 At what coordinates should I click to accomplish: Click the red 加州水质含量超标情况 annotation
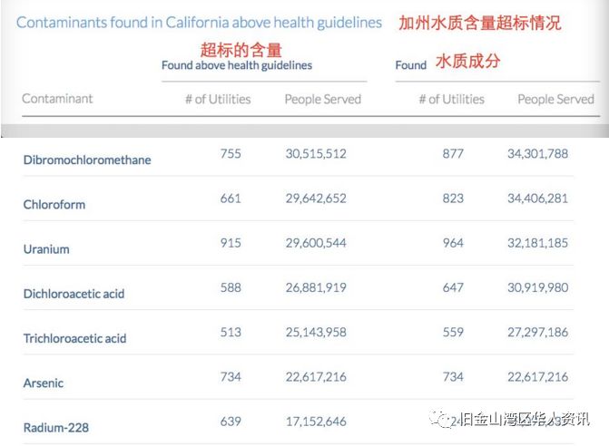(x=480, y=23)
